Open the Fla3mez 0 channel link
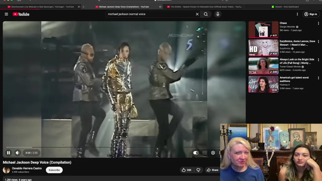The image size is (322, 181). coord(285,85)
